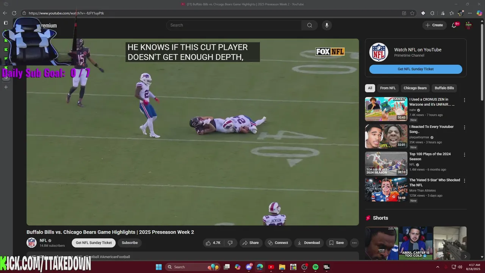Open File Explorer from the taskbar
This screenshot has width=485, height=273.
tap(282, 267)
